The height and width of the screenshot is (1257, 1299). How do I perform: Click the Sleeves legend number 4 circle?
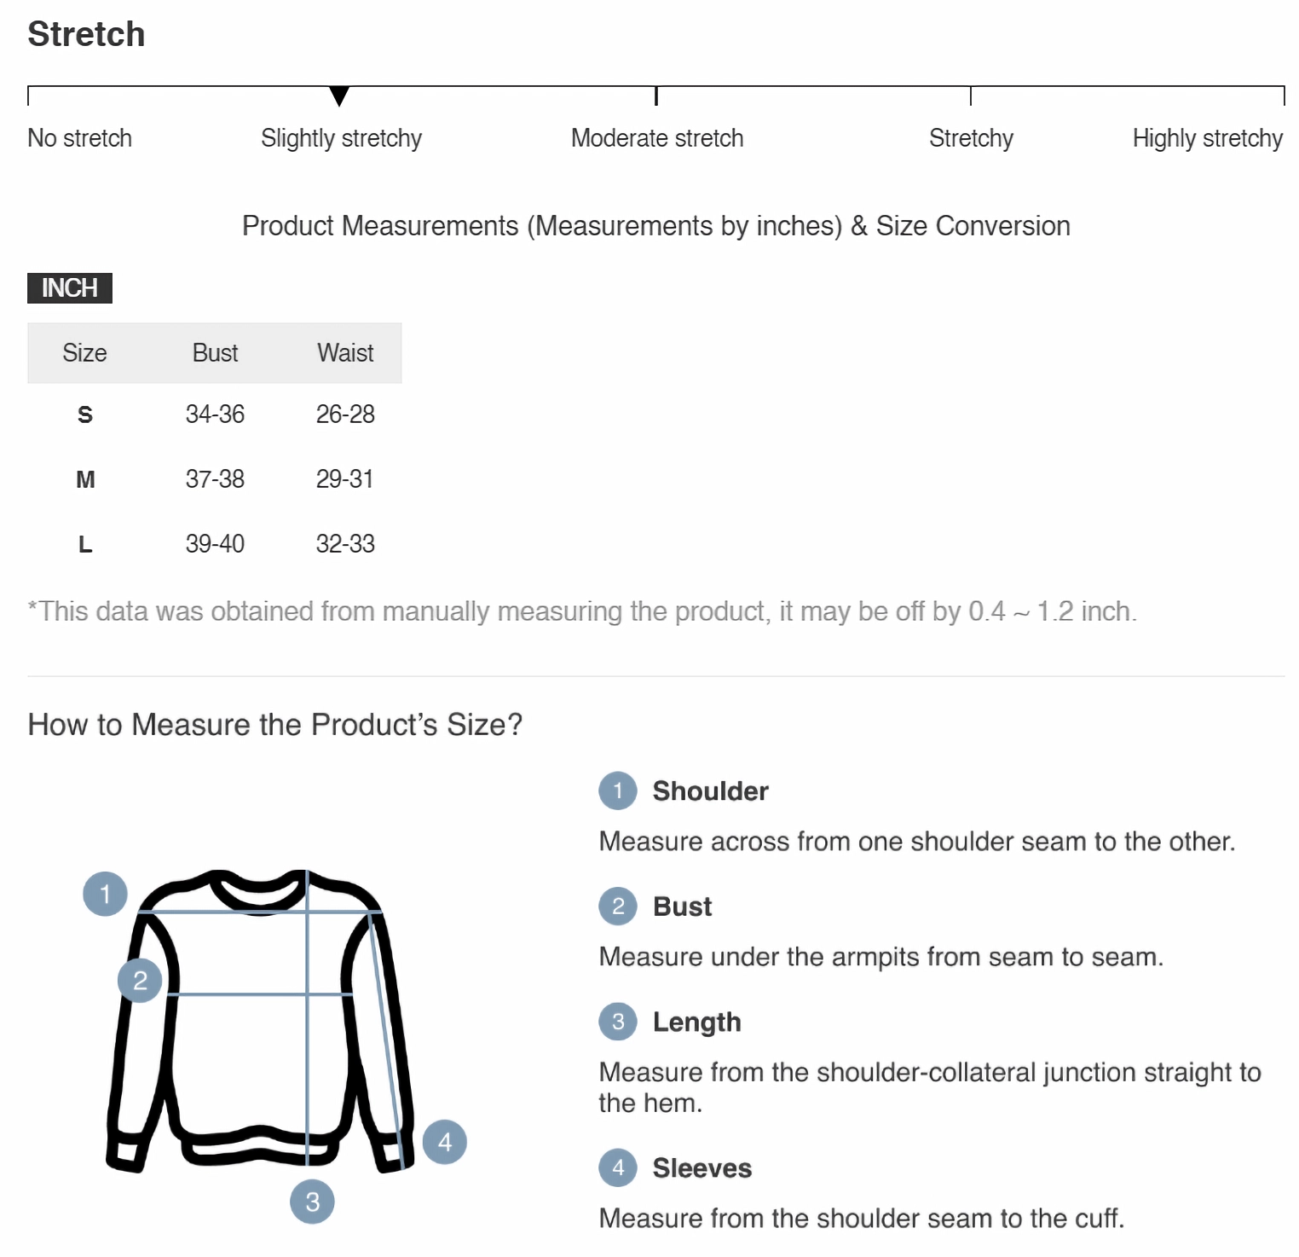[x=618, y=1167]
